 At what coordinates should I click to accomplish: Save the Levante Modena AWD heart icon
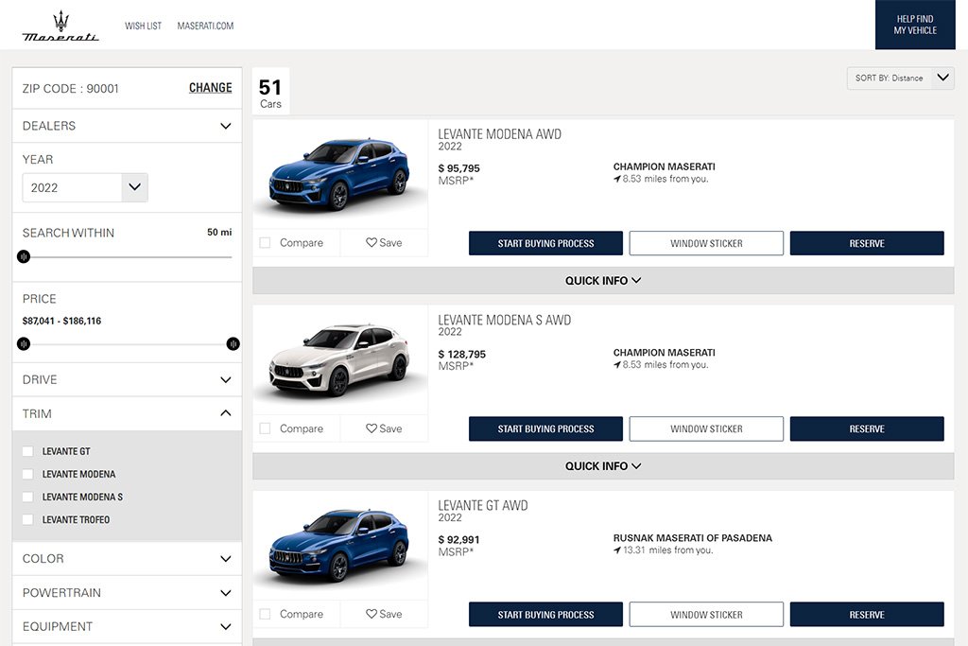[371, 243]
